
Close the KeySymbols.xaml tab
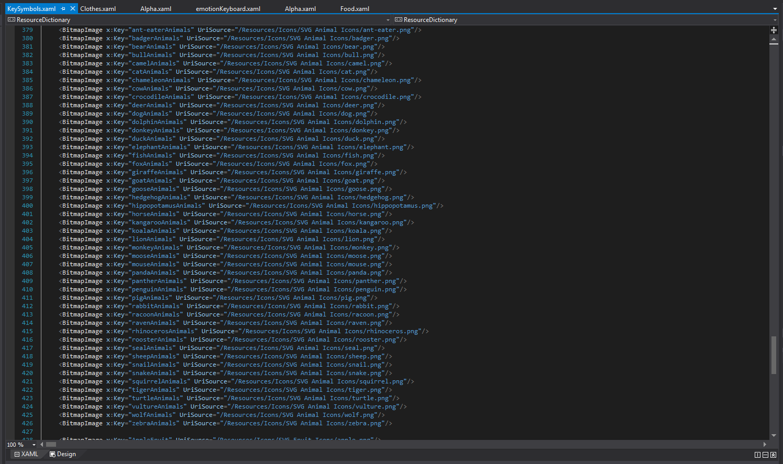tap(73, 9)
